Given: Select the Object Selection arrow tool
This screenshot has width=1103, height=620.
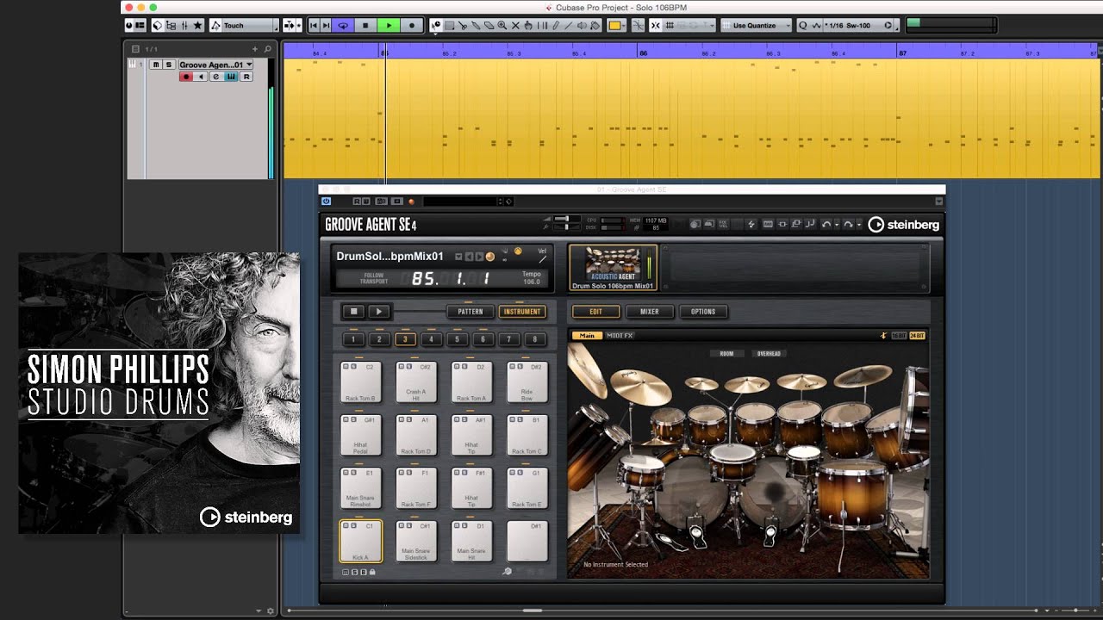Looking at the screenshot, I should (437, 26).
